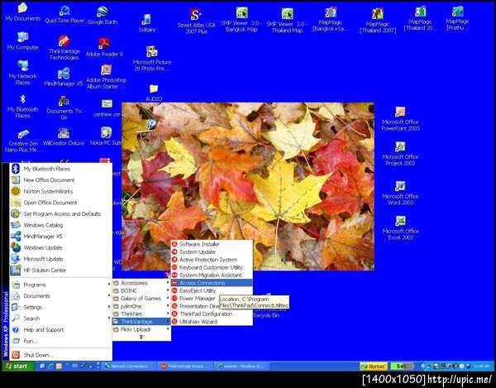Open the Flickr Uploadr program folder
Viewport: 496px width, 388px height.
[x=141, y=329]
